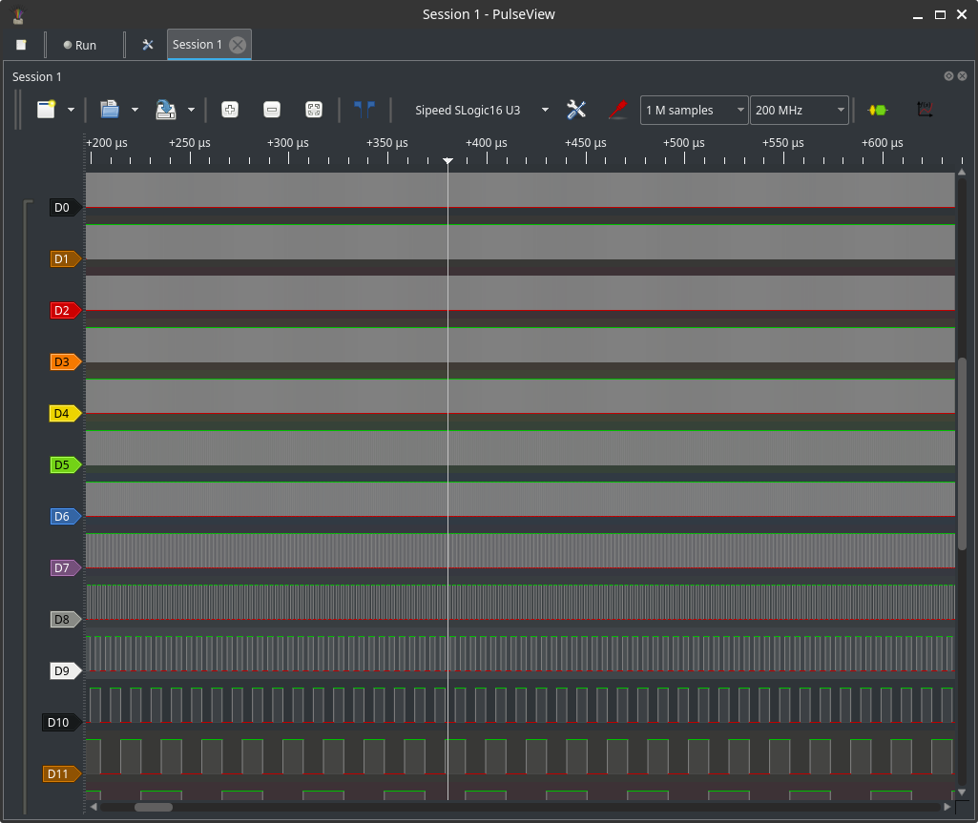Open channel configuration red probe icon
978x823 pixels.
click(x=617, y=110)
